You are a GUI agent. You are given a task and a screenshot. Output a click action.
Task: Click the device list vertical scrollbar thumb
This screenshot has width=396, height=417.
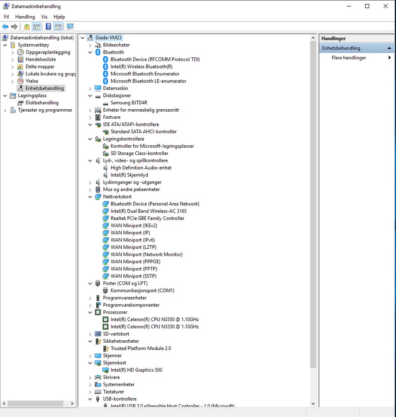coord(313,205)
